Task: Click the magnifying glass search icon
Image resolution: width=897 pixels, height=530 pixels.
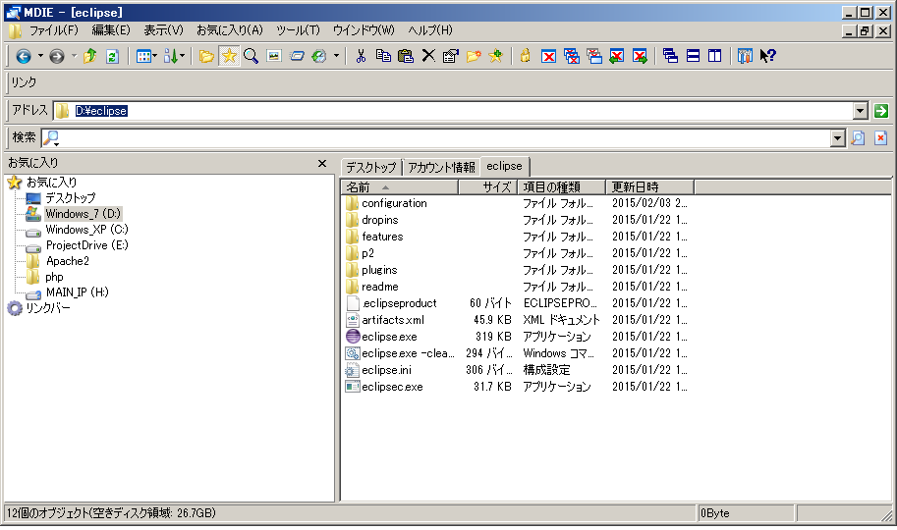Action: 251,56
